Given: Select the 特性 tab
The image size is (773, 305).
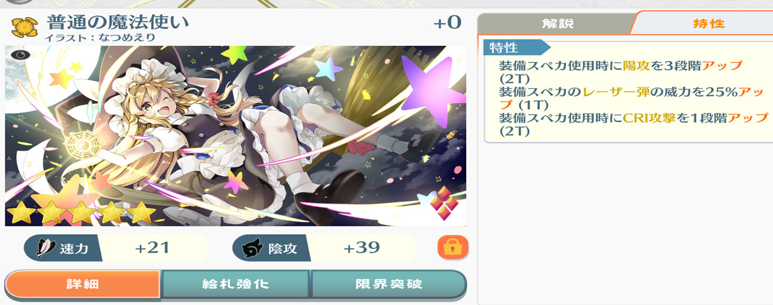Looking at the screenshot, I should pyautogui.click(x=708, y=23).
